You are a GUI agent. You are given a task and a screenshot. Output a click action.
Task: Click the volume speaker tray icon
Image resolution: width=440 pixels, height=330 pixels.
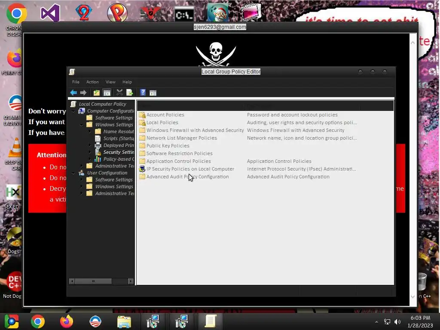pyautogui.click(x=397, y=322)
